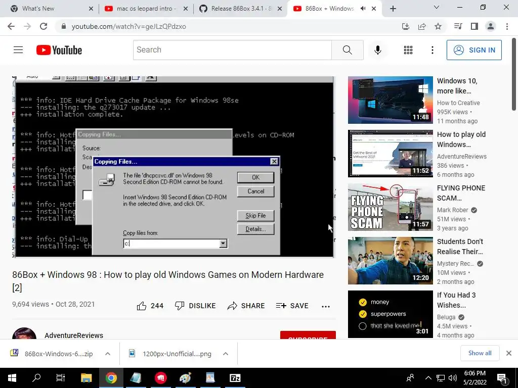Open Task View on taskbar
Viewport: 518px width, 388px height.
pos(61,378)
